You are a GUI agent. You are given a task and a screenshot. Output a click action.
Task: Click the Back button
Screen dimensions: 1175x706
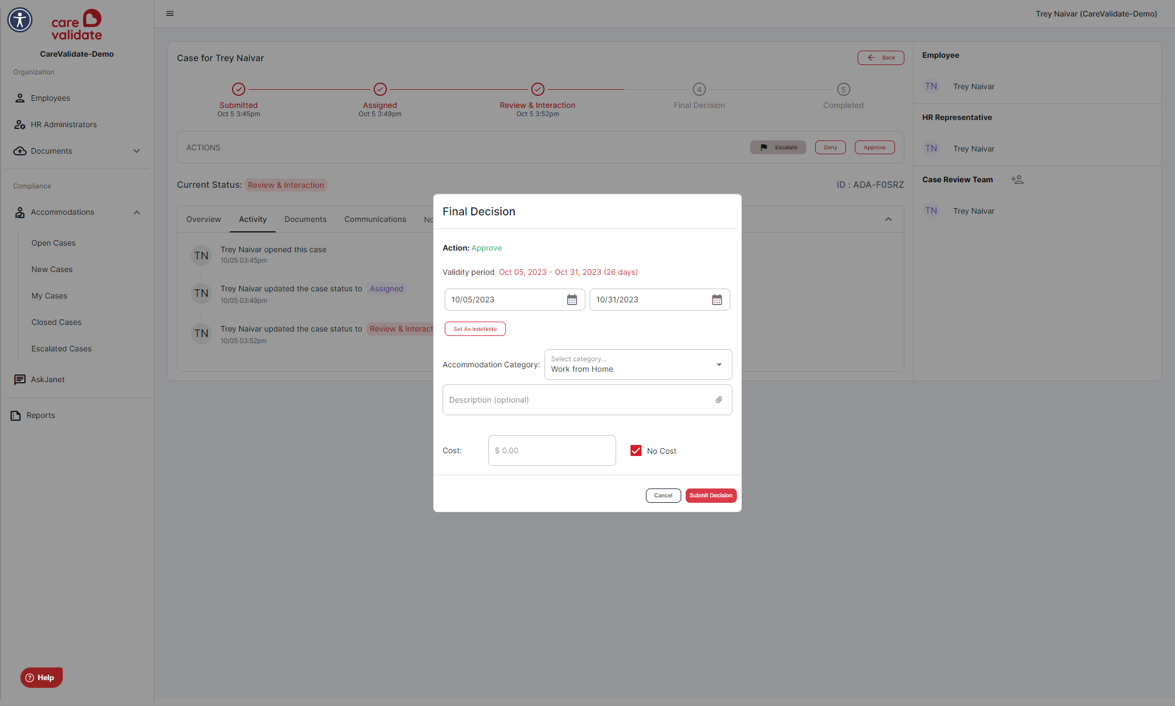(x=881, y=58)
